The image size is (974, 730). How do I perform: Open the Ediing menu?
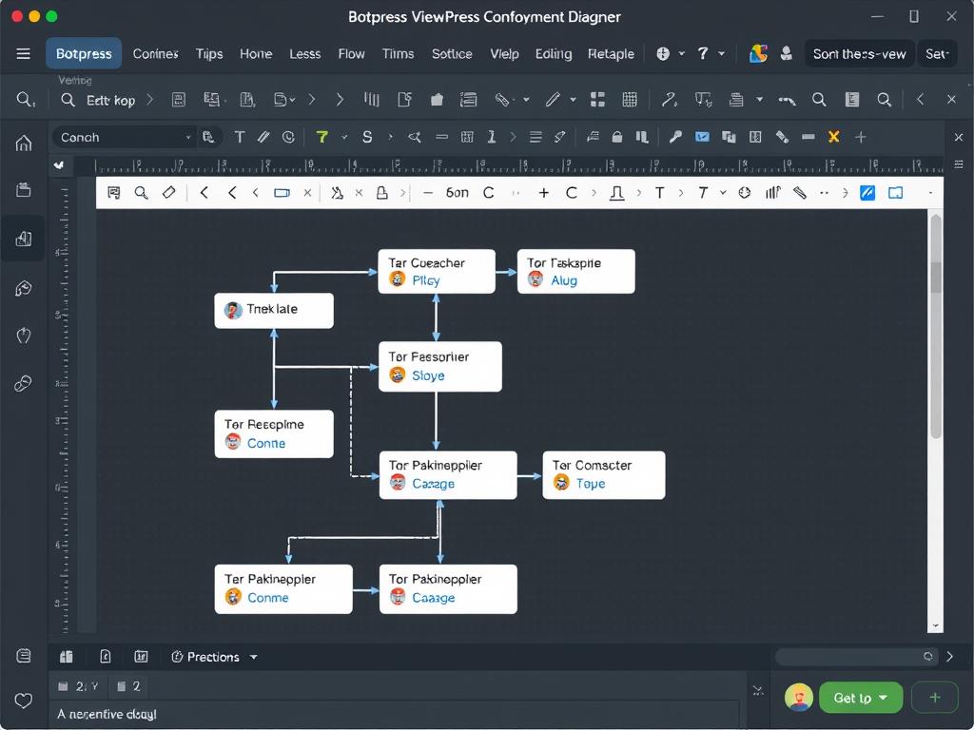pyautogui.click(x=554, y=54)
